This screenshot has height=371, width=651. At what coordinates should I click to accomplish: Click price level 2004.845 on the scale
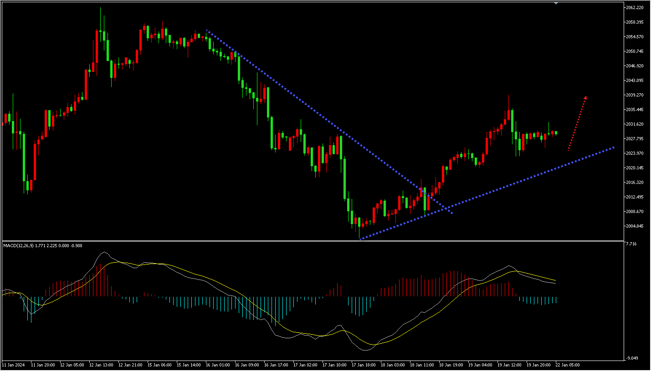635,226
